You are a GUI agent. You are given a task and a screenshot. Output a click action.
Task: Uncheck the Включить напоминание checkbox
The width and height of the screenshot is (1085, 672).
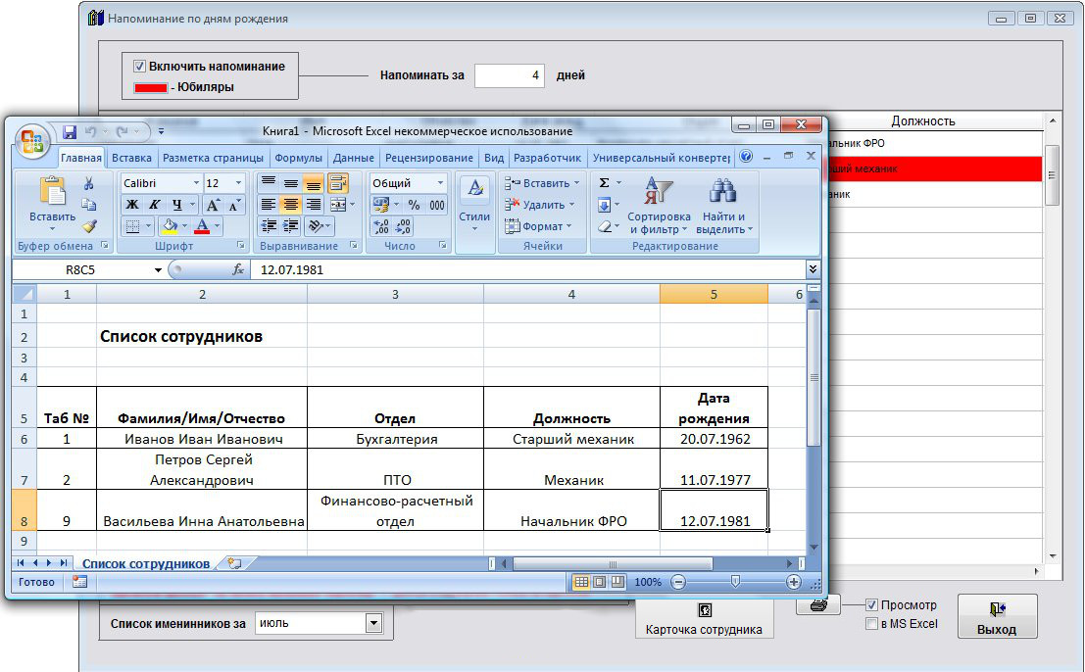[x=139, y=67]
